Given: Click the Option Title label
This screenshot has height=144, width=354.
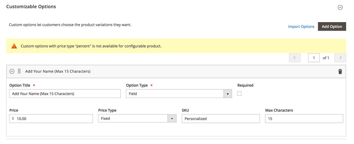Looking at the screenshot, I should click(x=20, y=85).
